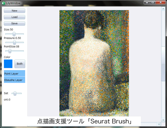Maximize the LilyWindow window

[153, 2]
